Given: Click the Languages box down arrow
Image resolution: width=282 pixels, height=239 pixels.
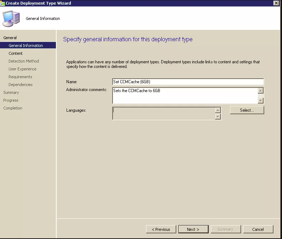Looking at the screenshot, I should coord(218,117).
